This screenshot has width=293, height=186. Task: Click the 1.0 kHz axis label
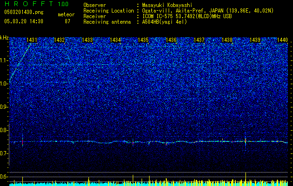pos(4,84)
